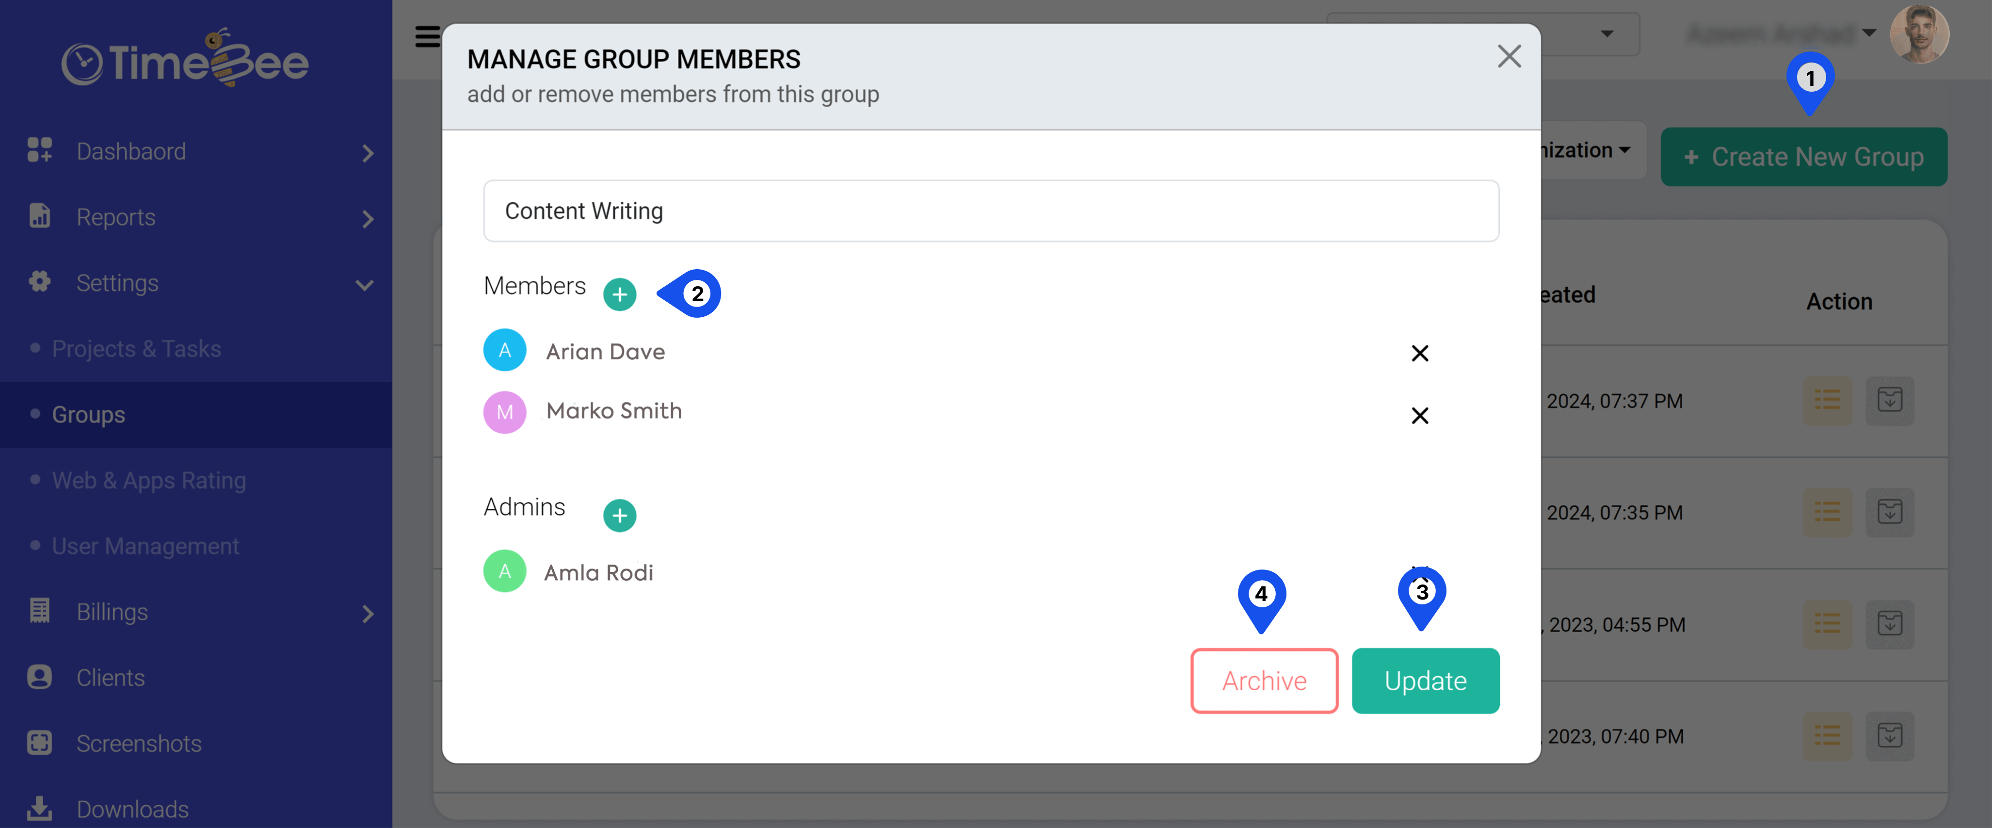1992x828 pixels.
Task: Click the archive box icon in the Action column
Action: [1890, 401]
